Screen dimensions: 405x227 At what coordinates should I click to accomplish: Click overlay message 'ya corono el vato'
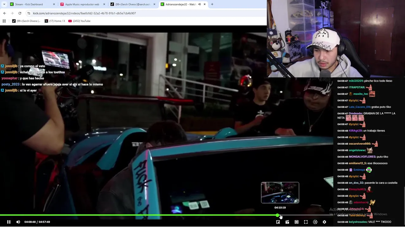click(33, 66)
